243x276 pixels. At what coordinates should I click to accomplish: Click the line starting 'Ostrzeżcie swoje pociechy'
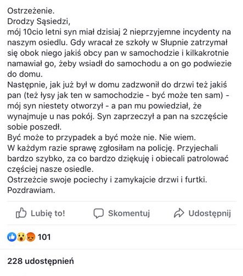[x=107, y=180]
